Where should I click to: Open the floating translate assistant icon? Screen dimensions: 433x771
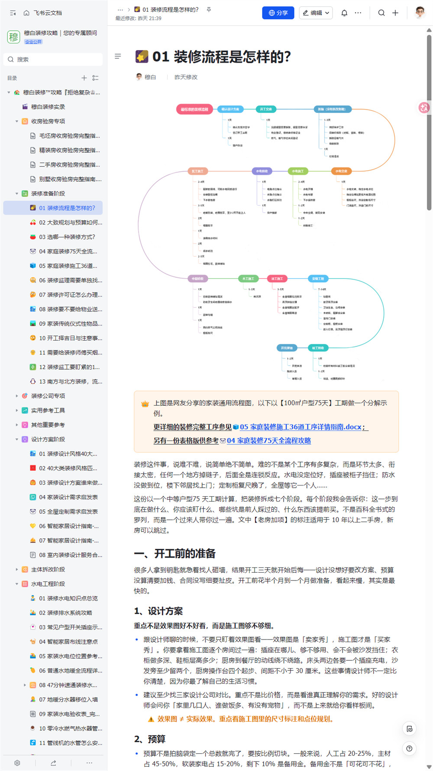(x=424, y=108)
